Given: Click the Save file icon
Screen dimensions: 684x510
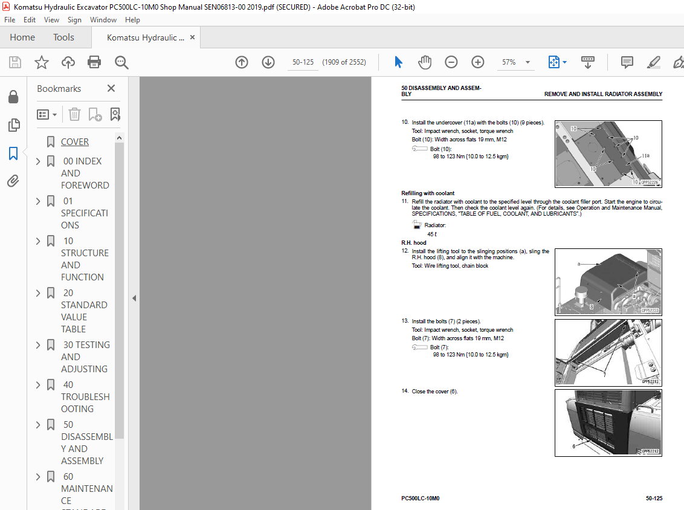Looking at the screenshot, I should 15,62.
